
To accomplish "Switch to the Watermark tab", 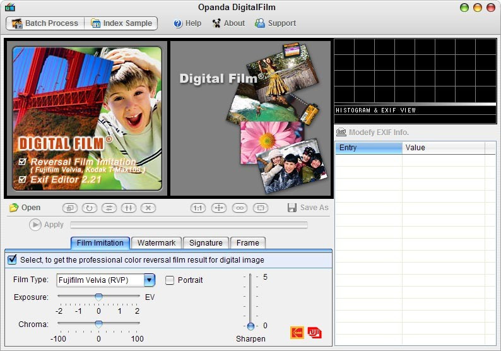I will pos(156,243).
